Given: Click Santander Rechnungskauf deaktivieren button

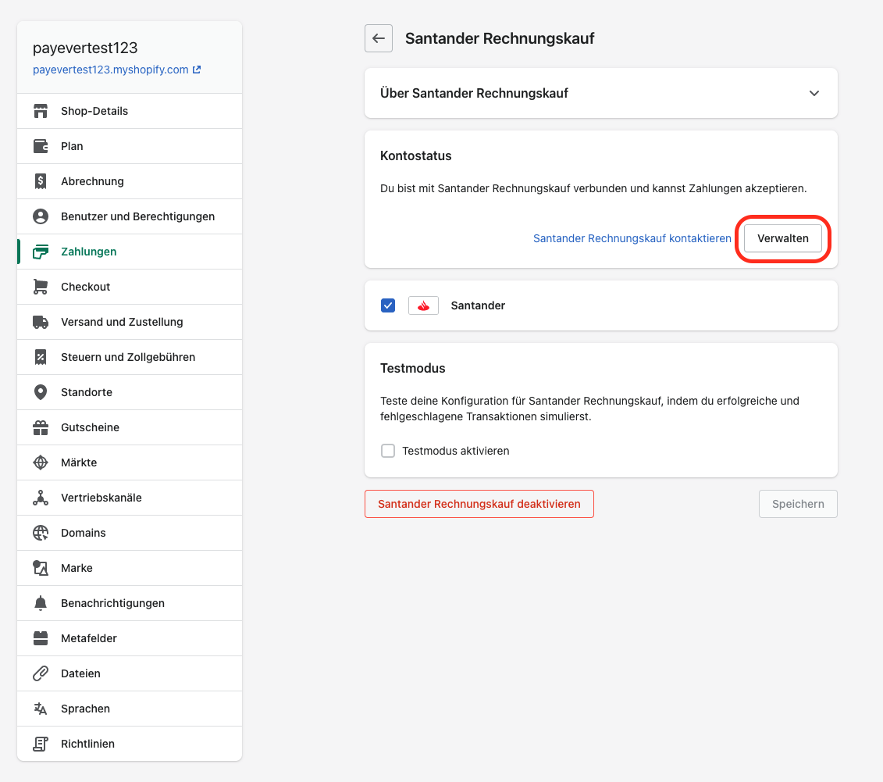Looking at the screenshot, I should click(479, 504).
